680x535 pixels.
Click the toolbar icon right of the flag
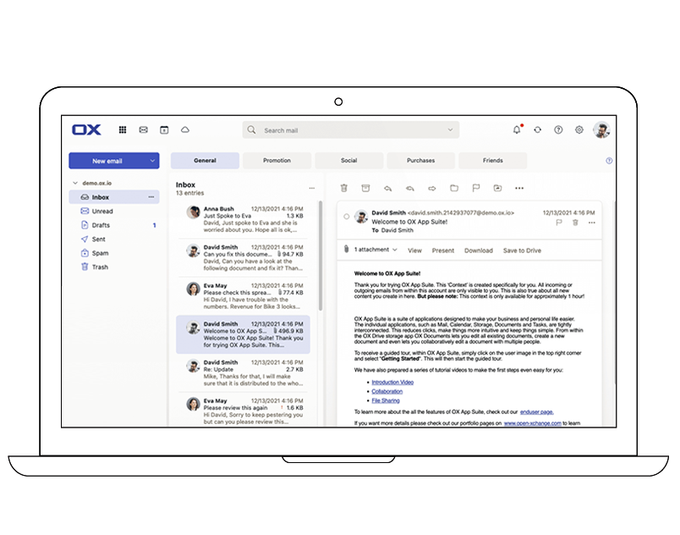497,188
